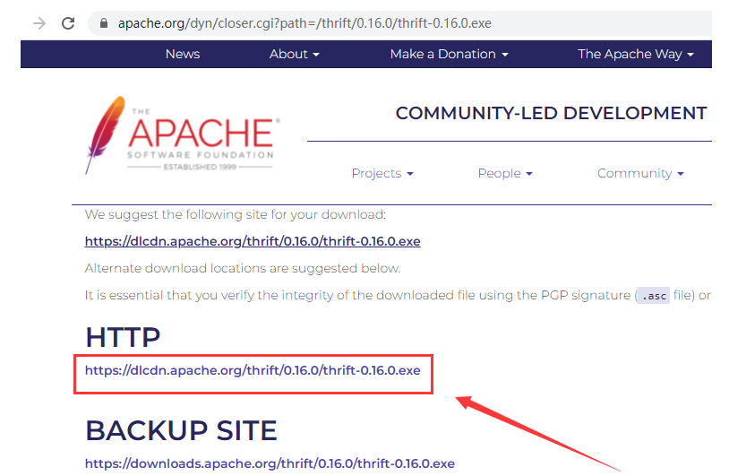Click the padlock site security icon
729x476 pixels.
104,23
